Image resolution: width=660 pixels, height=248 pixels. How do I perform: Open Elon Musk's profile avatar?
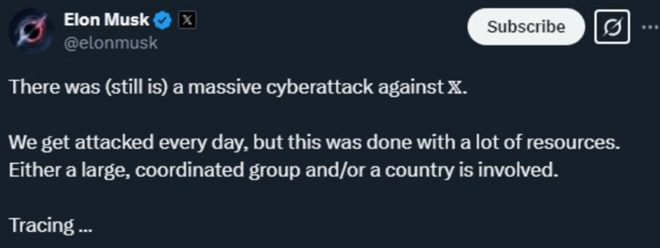point(32,31)
